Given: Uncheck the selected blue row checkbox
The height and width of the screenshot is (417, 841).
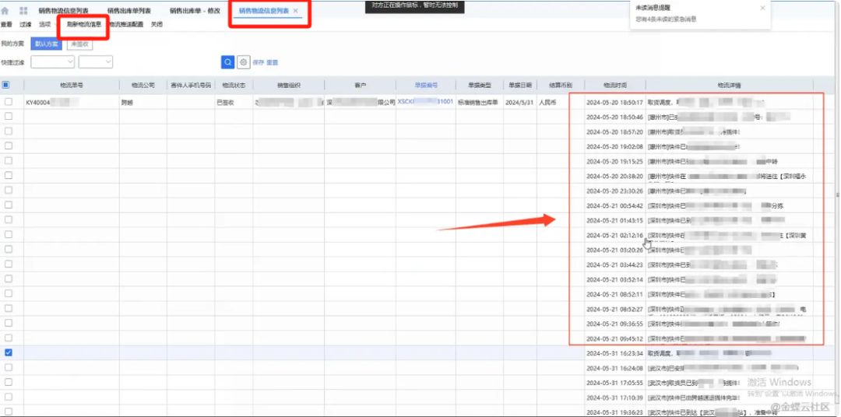Looking at the screenshot, I should 9,352.
